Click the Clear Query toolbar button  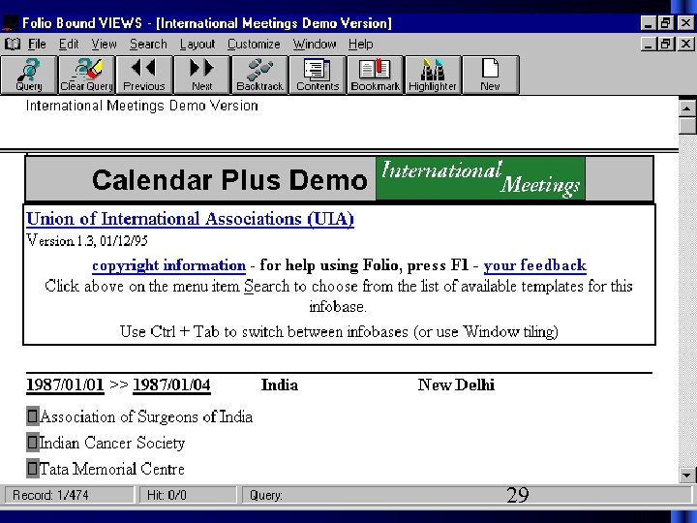[x=87, y=76]
